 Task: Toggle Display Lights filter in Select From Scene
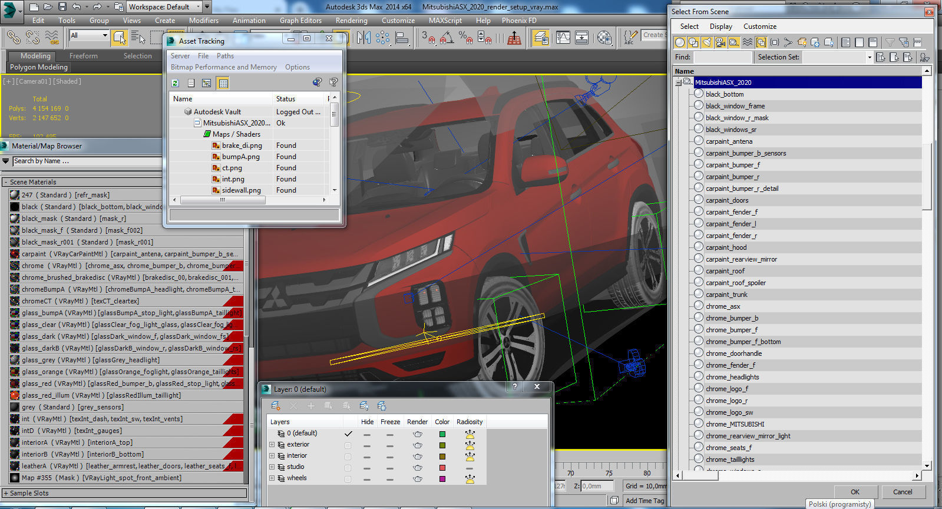tap(707, 42)
